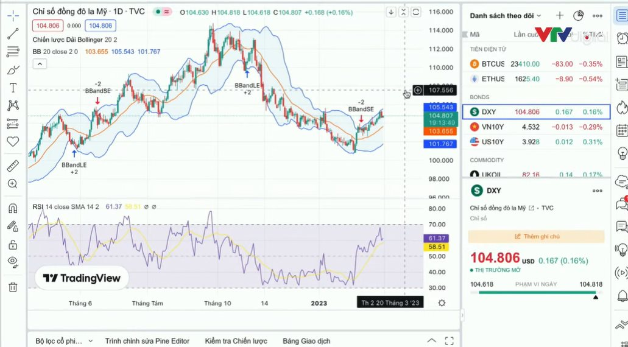Choose the ruler measure tool
This screenshot has height=347, width=628.
click(x=13, y=166)
